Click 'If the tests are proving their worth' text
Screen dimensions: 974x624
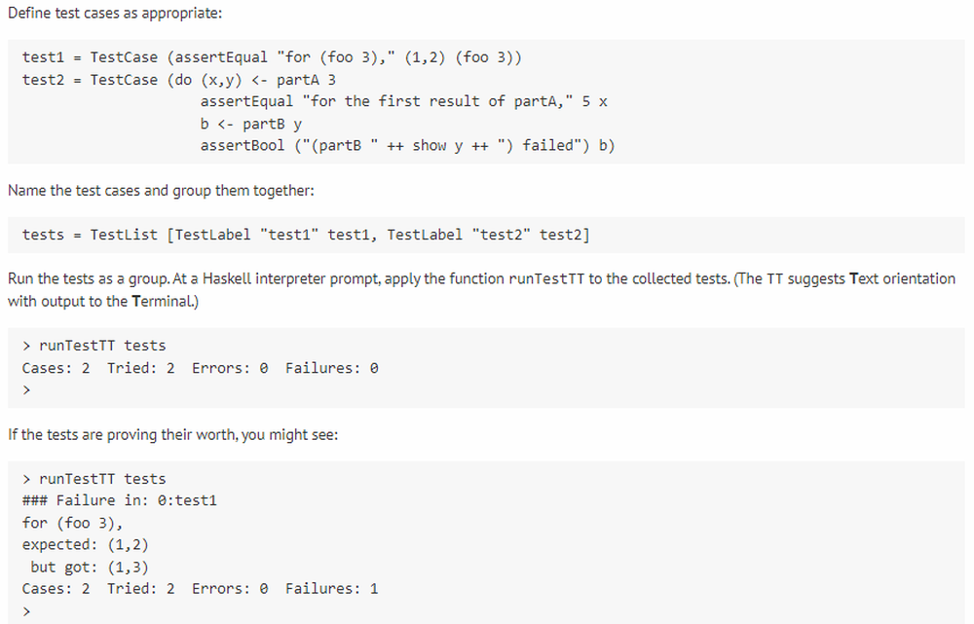pos(172,434)
